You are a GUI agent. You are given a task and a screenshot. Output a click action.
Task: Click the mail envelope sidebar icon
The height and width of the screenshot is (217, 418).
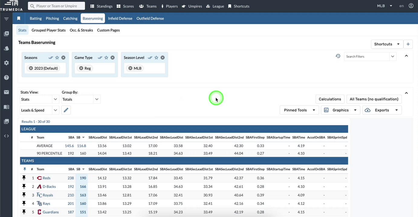(6, 92)
